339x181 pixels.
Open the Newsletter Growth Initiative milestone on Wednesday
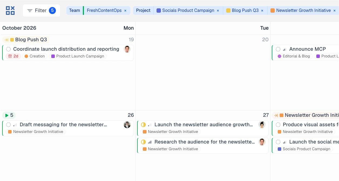(306, 115)
